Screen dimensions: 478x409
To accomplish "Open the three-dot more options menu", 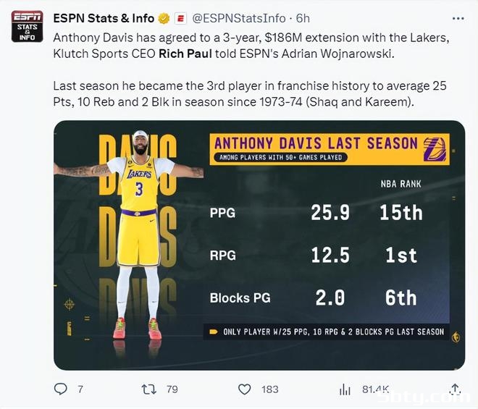I will pos(458,19).
